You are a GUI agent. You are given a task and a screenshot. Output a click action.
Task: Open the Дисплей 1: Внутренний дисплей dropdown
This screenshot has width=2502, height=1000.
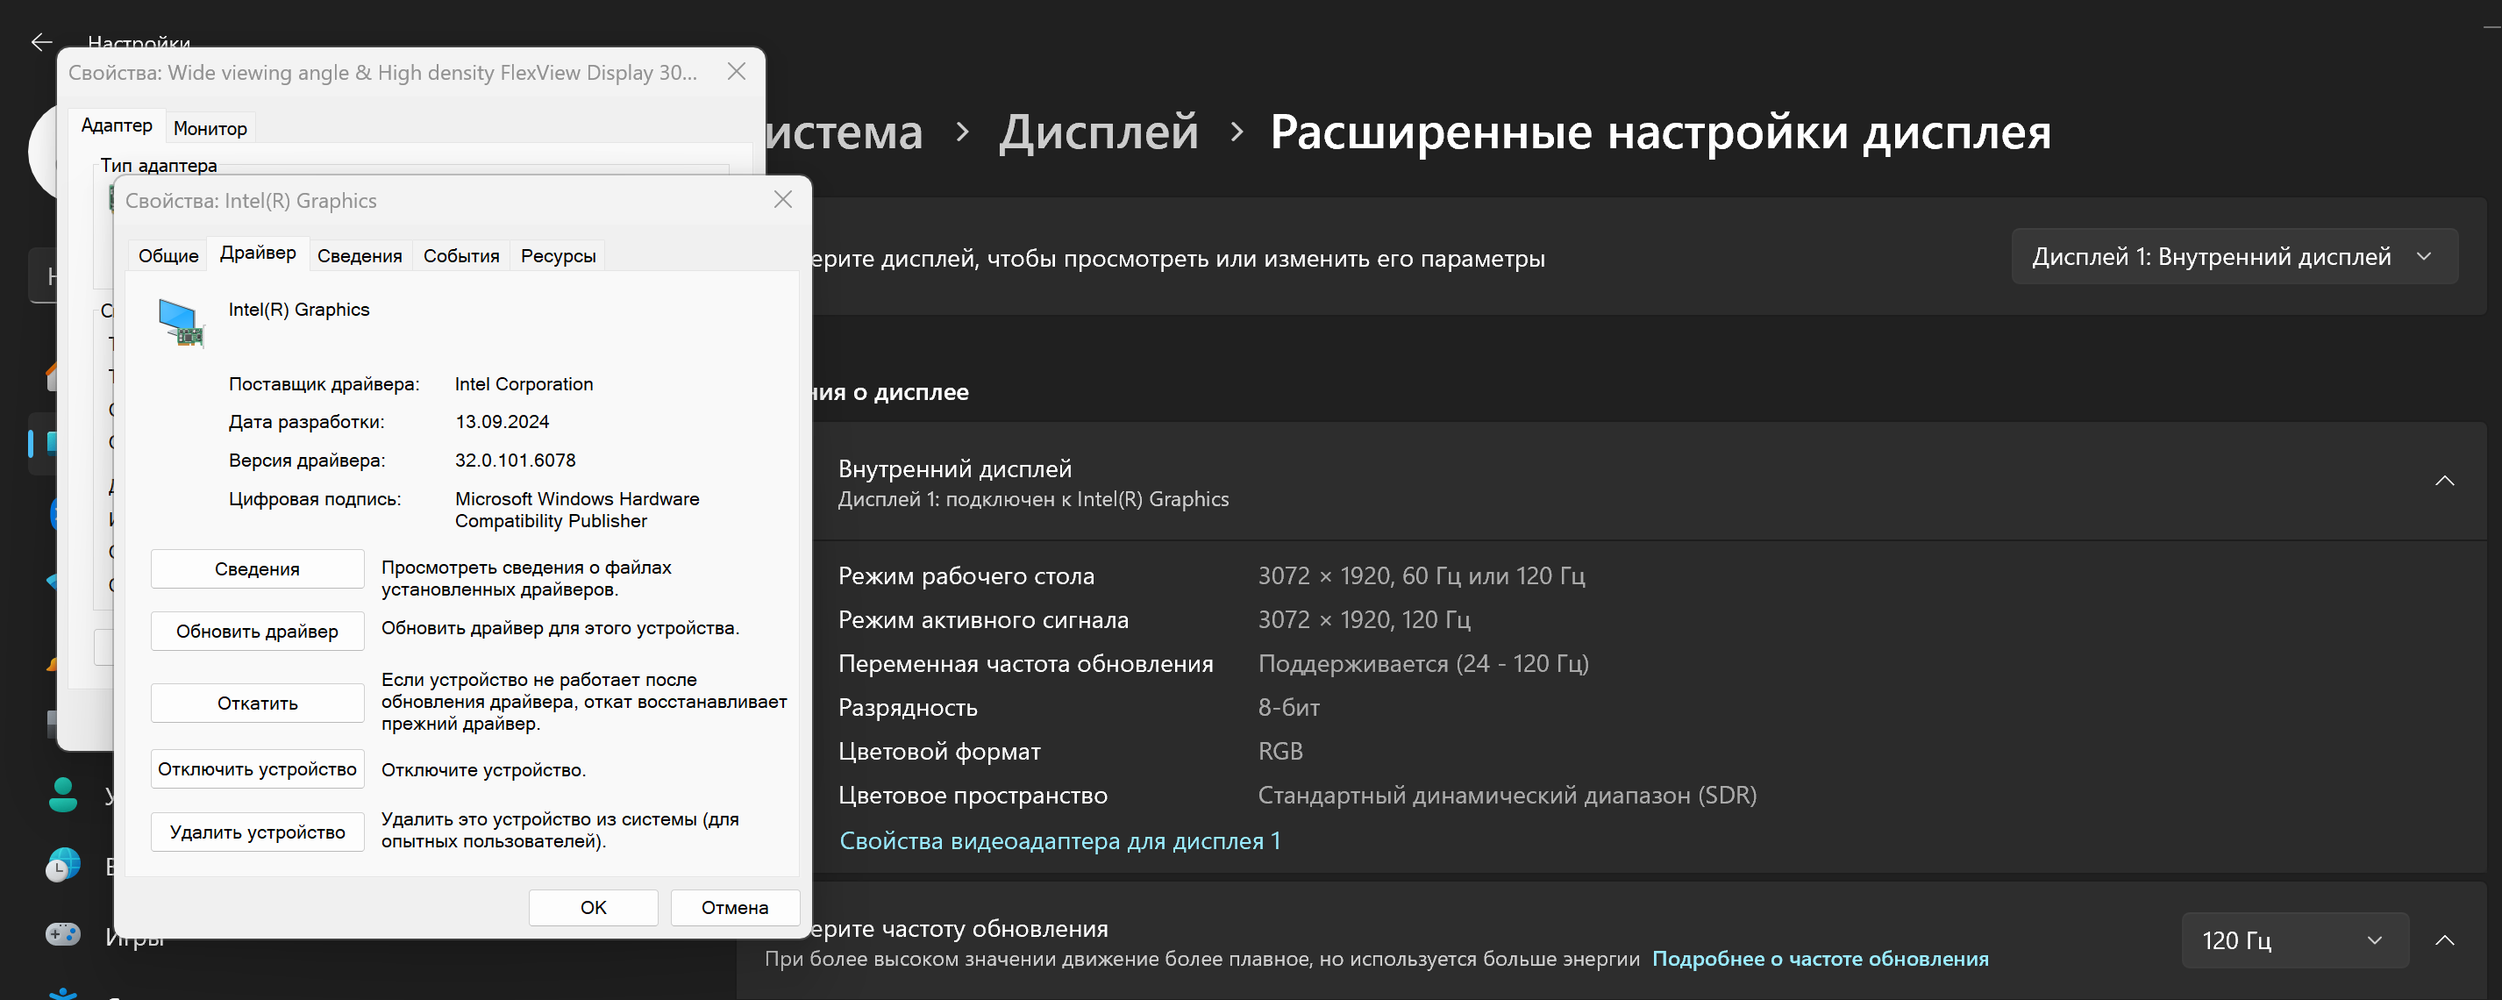tap(2233, 256)
